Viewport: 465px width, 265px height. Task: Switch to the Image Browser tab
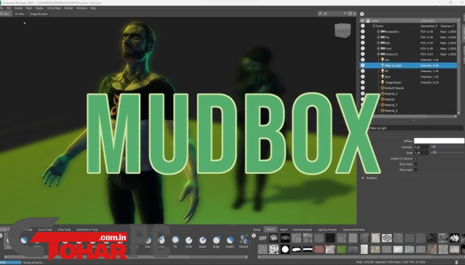coord(39,14)
